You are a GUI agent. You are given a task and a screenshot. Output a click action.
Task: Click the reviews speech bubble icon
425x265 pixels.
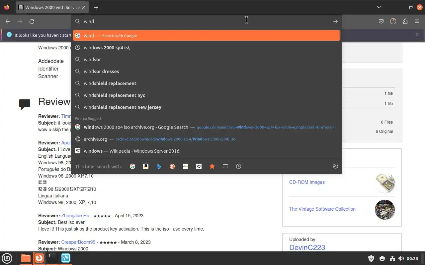coord(25,104)
